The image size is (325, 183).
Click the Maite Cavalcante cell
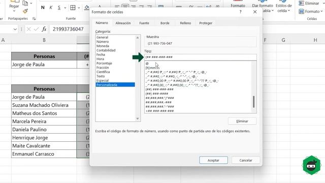(x=44, y=146)
